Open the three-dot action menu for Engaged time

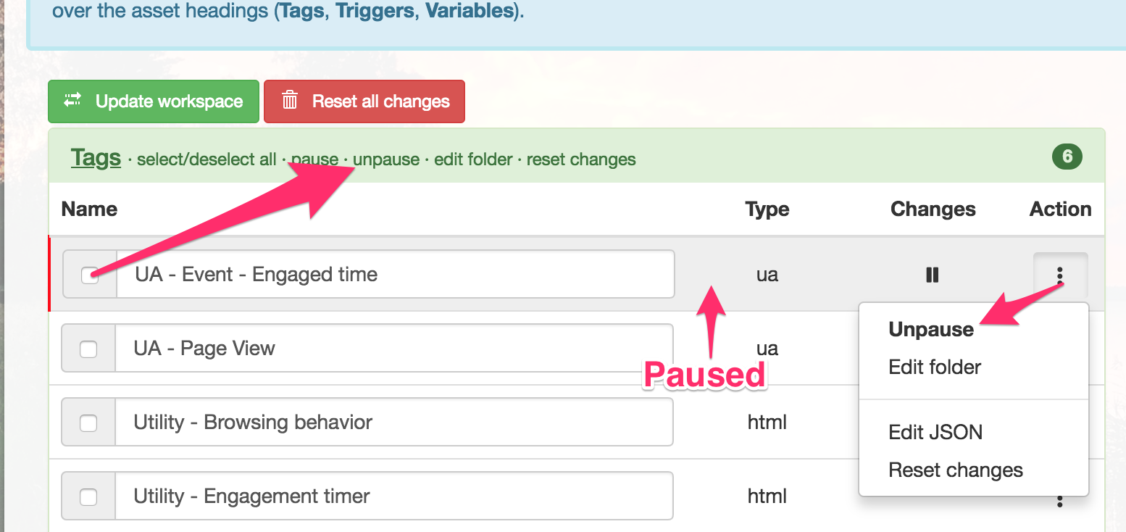coord(1060,275)
